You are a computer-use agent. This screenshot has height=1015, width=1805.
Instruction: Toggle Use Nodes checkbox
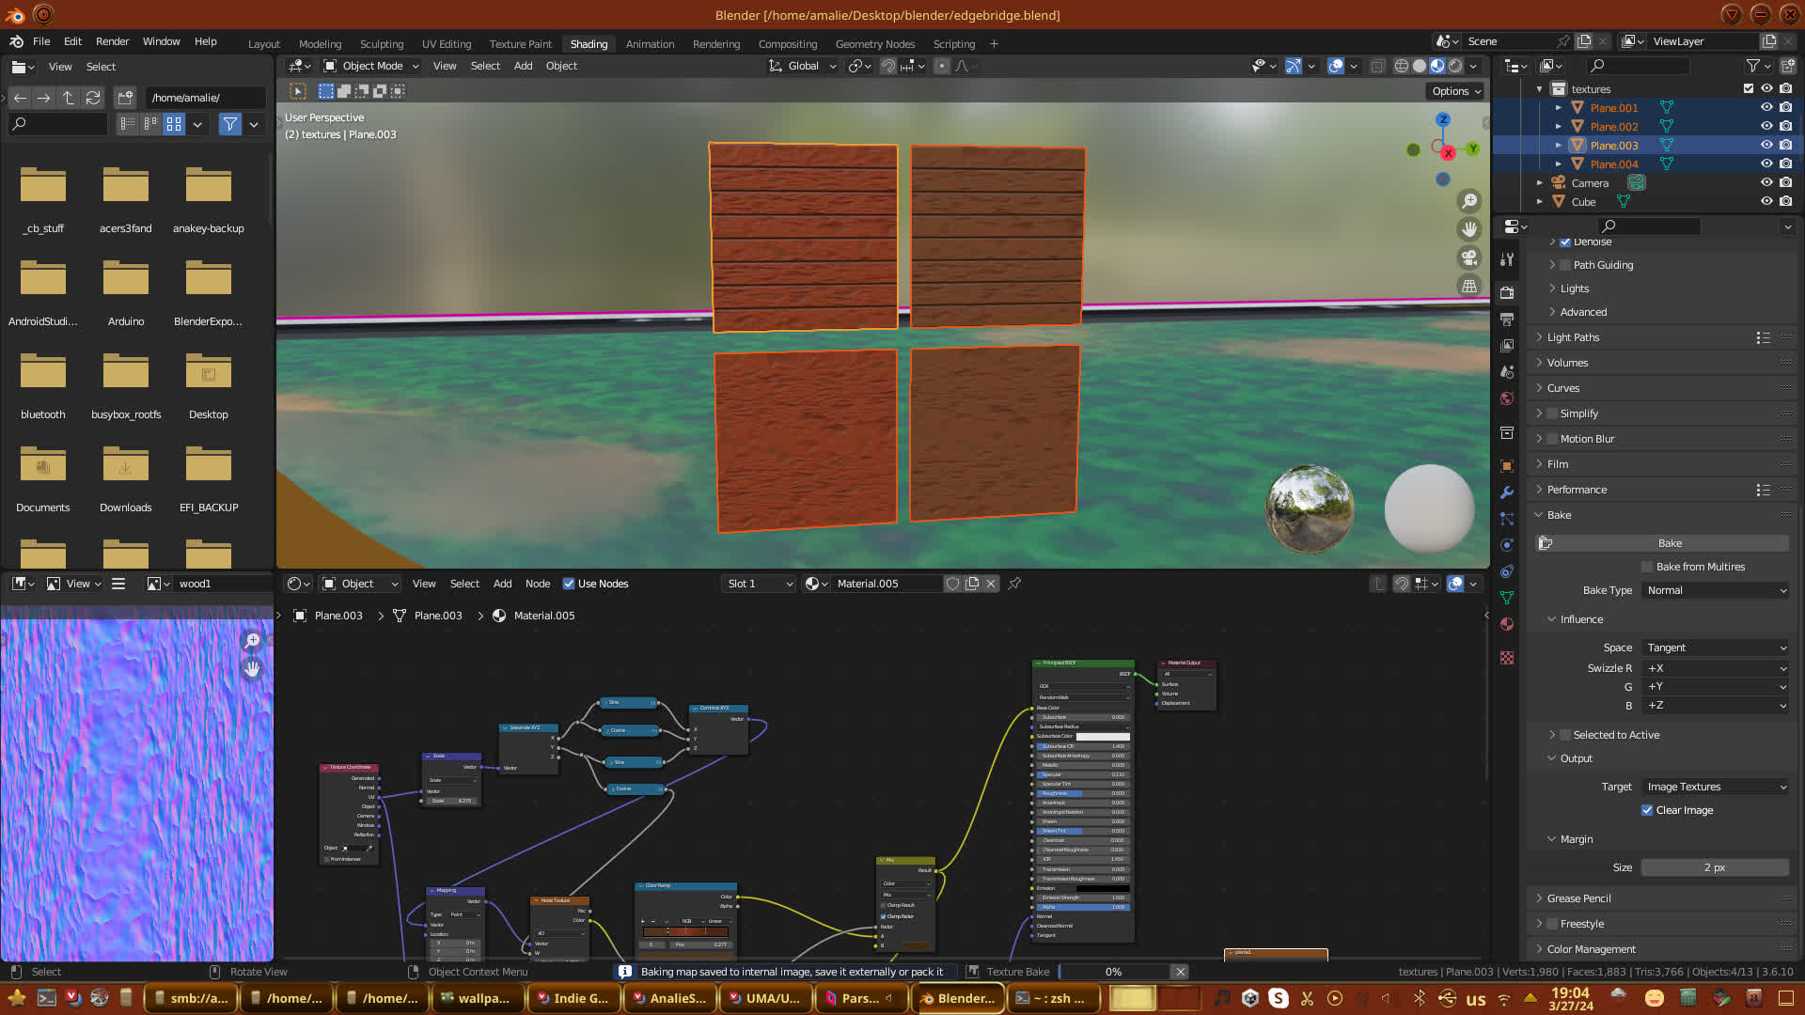(569, 584)
